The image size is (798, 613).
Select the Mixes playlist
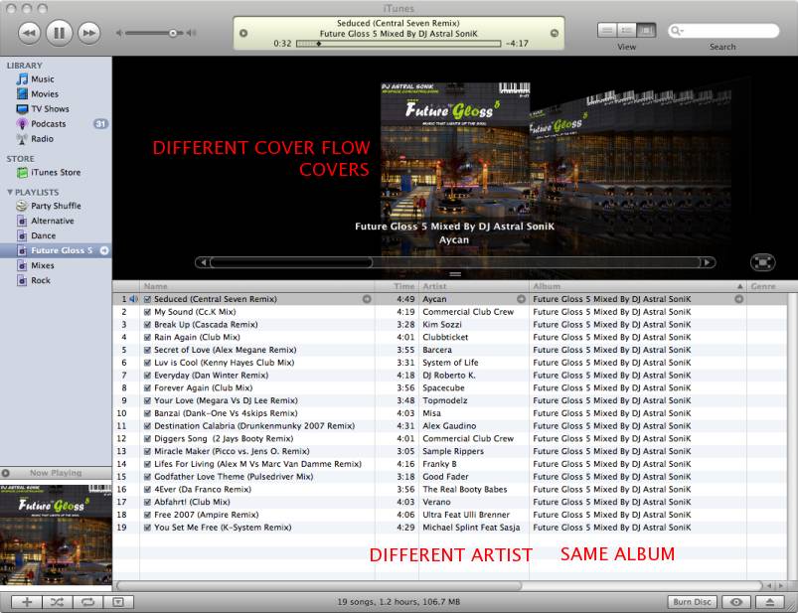tap(43, 265)
